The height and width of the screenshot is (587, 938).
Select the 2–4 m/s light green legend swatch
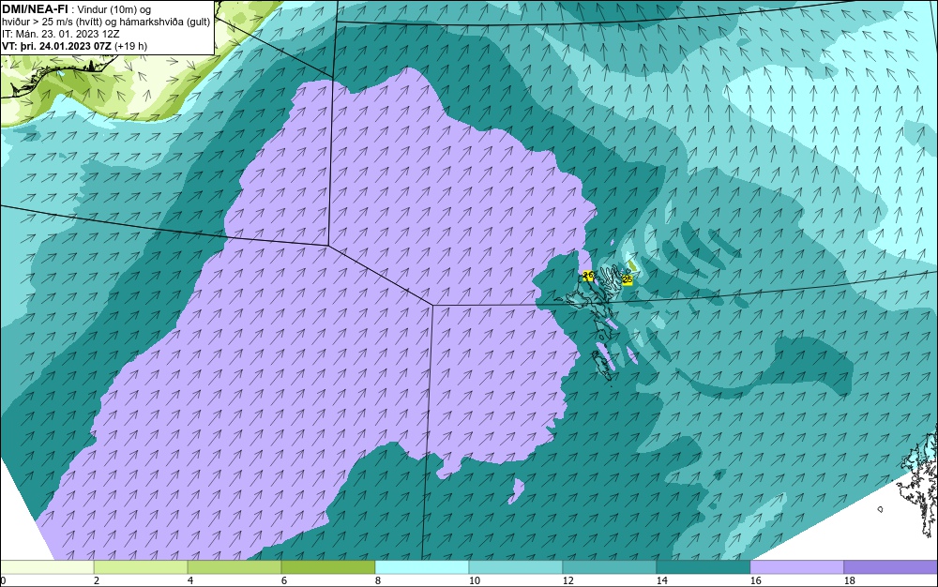pos(141,567)
